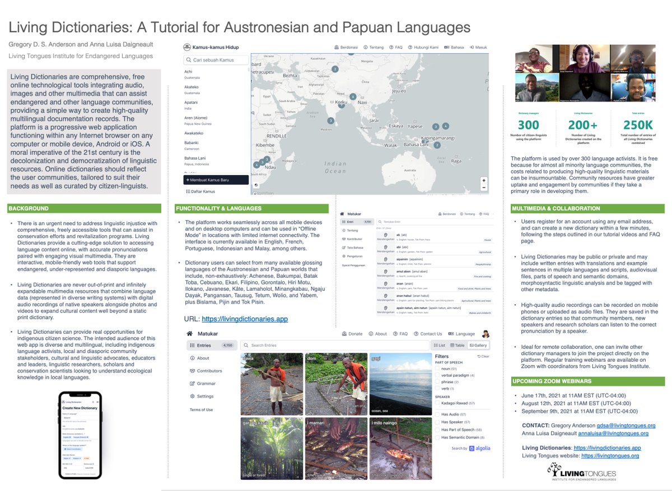Click the Search Entries field
This screenshot has width=672, height=504.
[334, 346]
